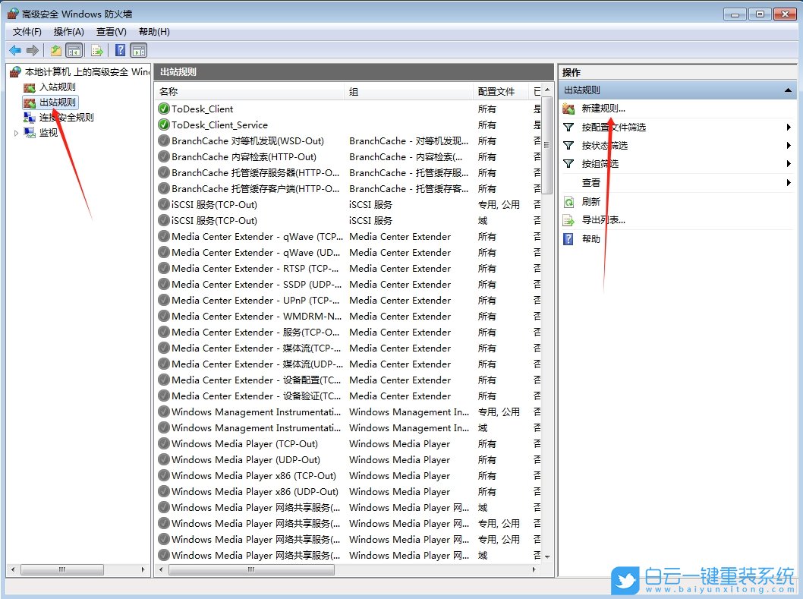Open the 操作(A) menu
The width and height of the screenshot is (803, 599).
coord(68,31)
